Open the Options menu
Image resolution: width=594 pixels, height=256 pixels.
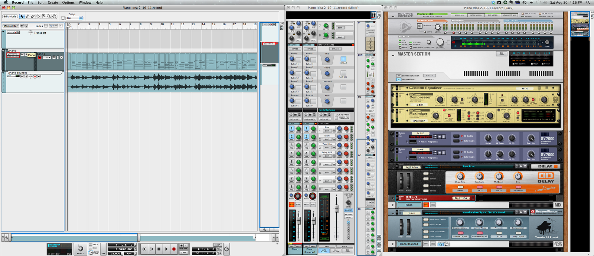[x=68, y=2]
